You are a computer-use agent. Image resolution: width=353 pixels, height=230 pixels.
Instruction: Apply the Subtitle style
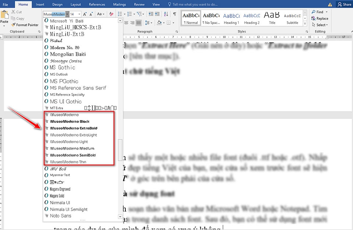(x=292, y=18)
